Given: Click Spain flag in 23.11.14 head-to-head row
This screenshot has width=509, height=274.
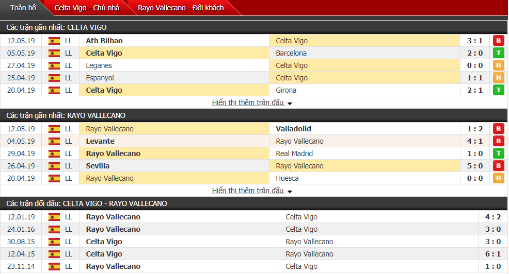Looking at the screenshot, I should click(x=54, y=266).
